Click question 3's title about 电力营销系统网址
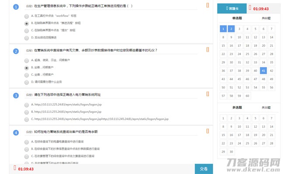The width and height of the screenshot is (284, 174). point(67,94)
